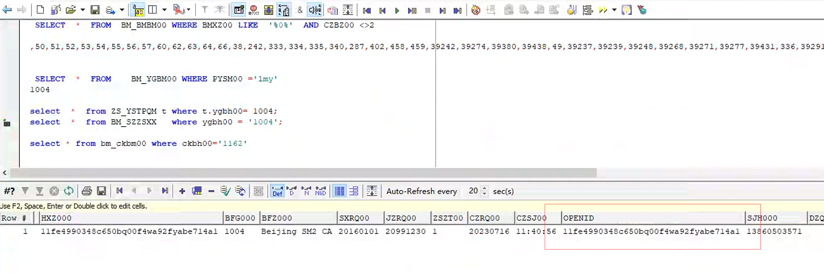Click the red stop-on-error icon

click(254, 10)
